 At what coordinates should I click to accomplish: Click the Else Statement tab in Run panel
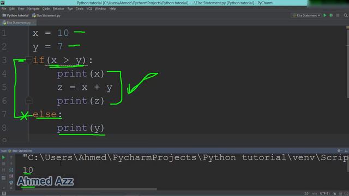coord(20,151)
